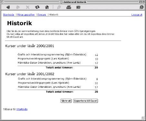This screenshot has width=146, height=121.
Task: Click the Forward arrow toolbar icon
Action: coord(18,7)
